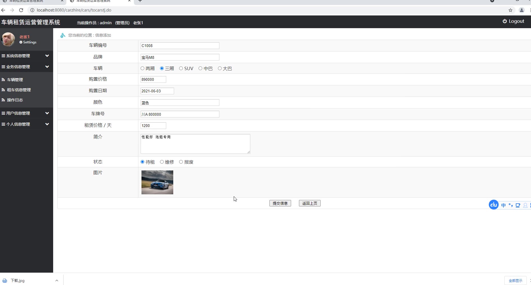Click hamburger icon of 用户信息管理
The height and width of the screenshot is (285, 531).
[3, 113]
